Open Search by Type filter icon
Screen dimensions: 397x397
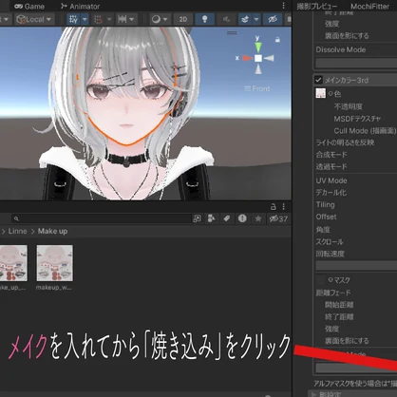(211, 218)
